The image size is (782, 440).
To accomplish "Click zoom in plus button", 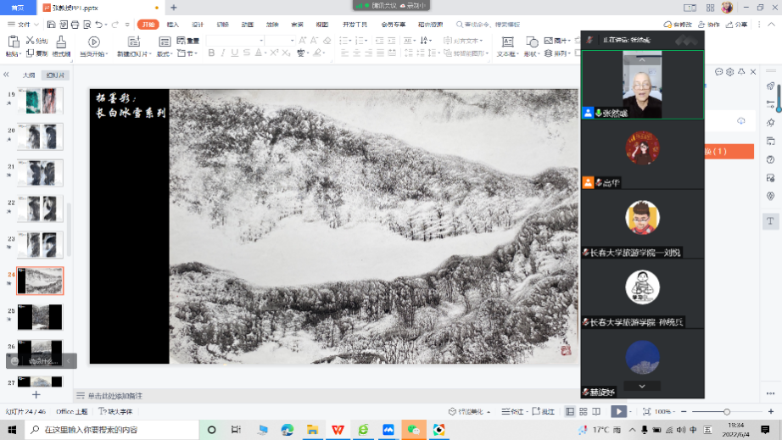I will pyautogui.click(x=770, y=411).
